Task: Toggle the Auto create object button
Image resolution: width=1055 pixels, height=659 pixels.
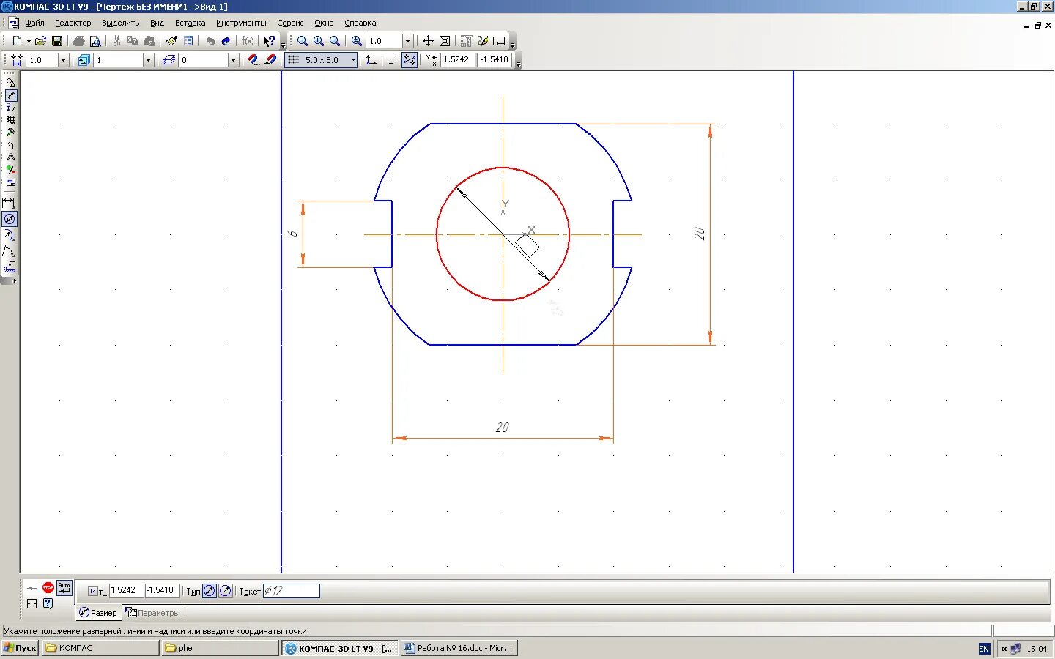Action: pos(64,587)
